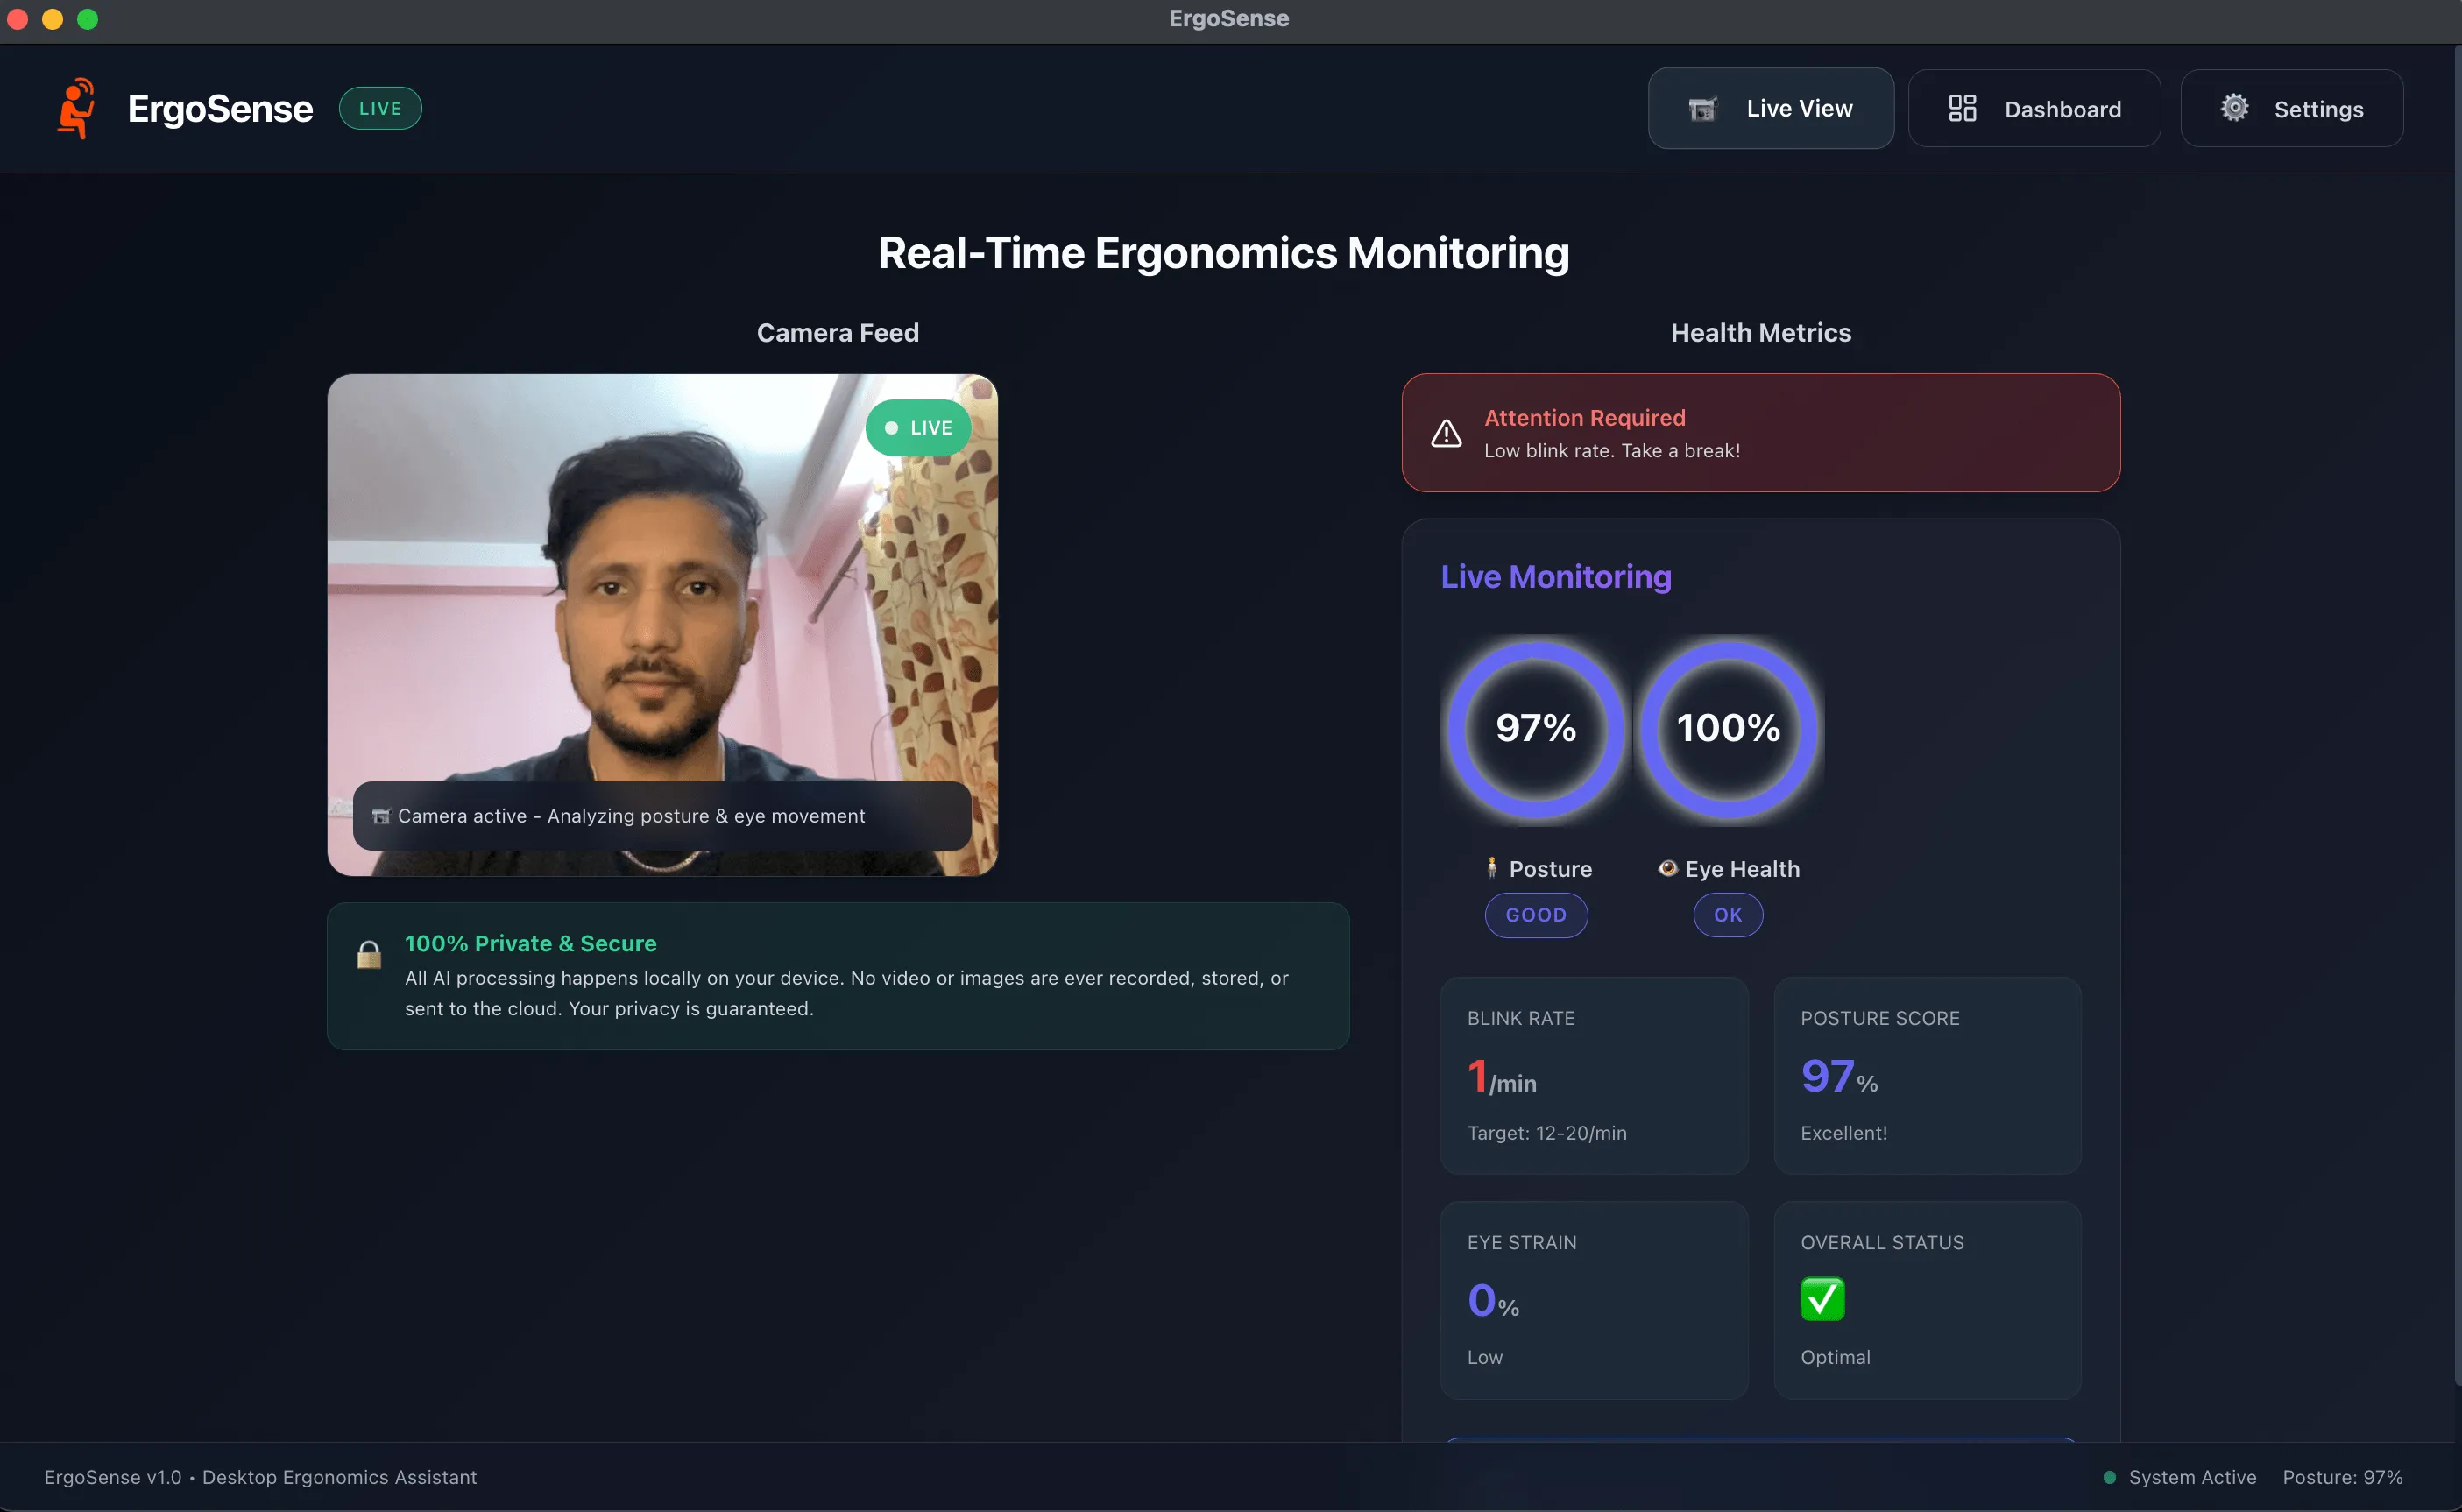Click the ErgoSense seated-person logo icon

pos(77,108)
